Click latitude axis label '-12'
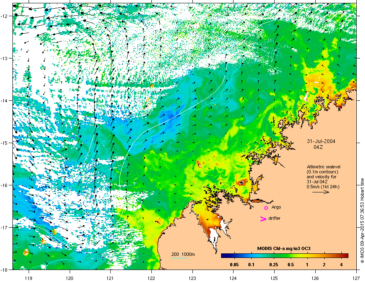Image resolution: width=365 pixels, height=282 pixels. [5, 16]
